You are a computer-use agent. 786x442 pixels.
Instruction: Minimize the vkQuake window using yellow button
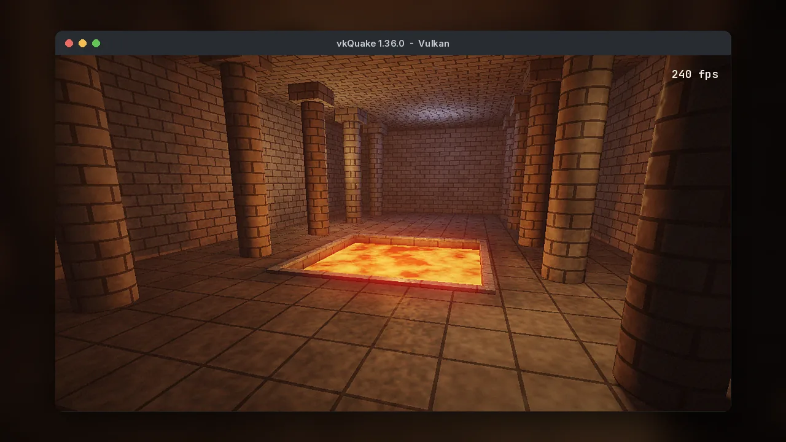[82, 43]
